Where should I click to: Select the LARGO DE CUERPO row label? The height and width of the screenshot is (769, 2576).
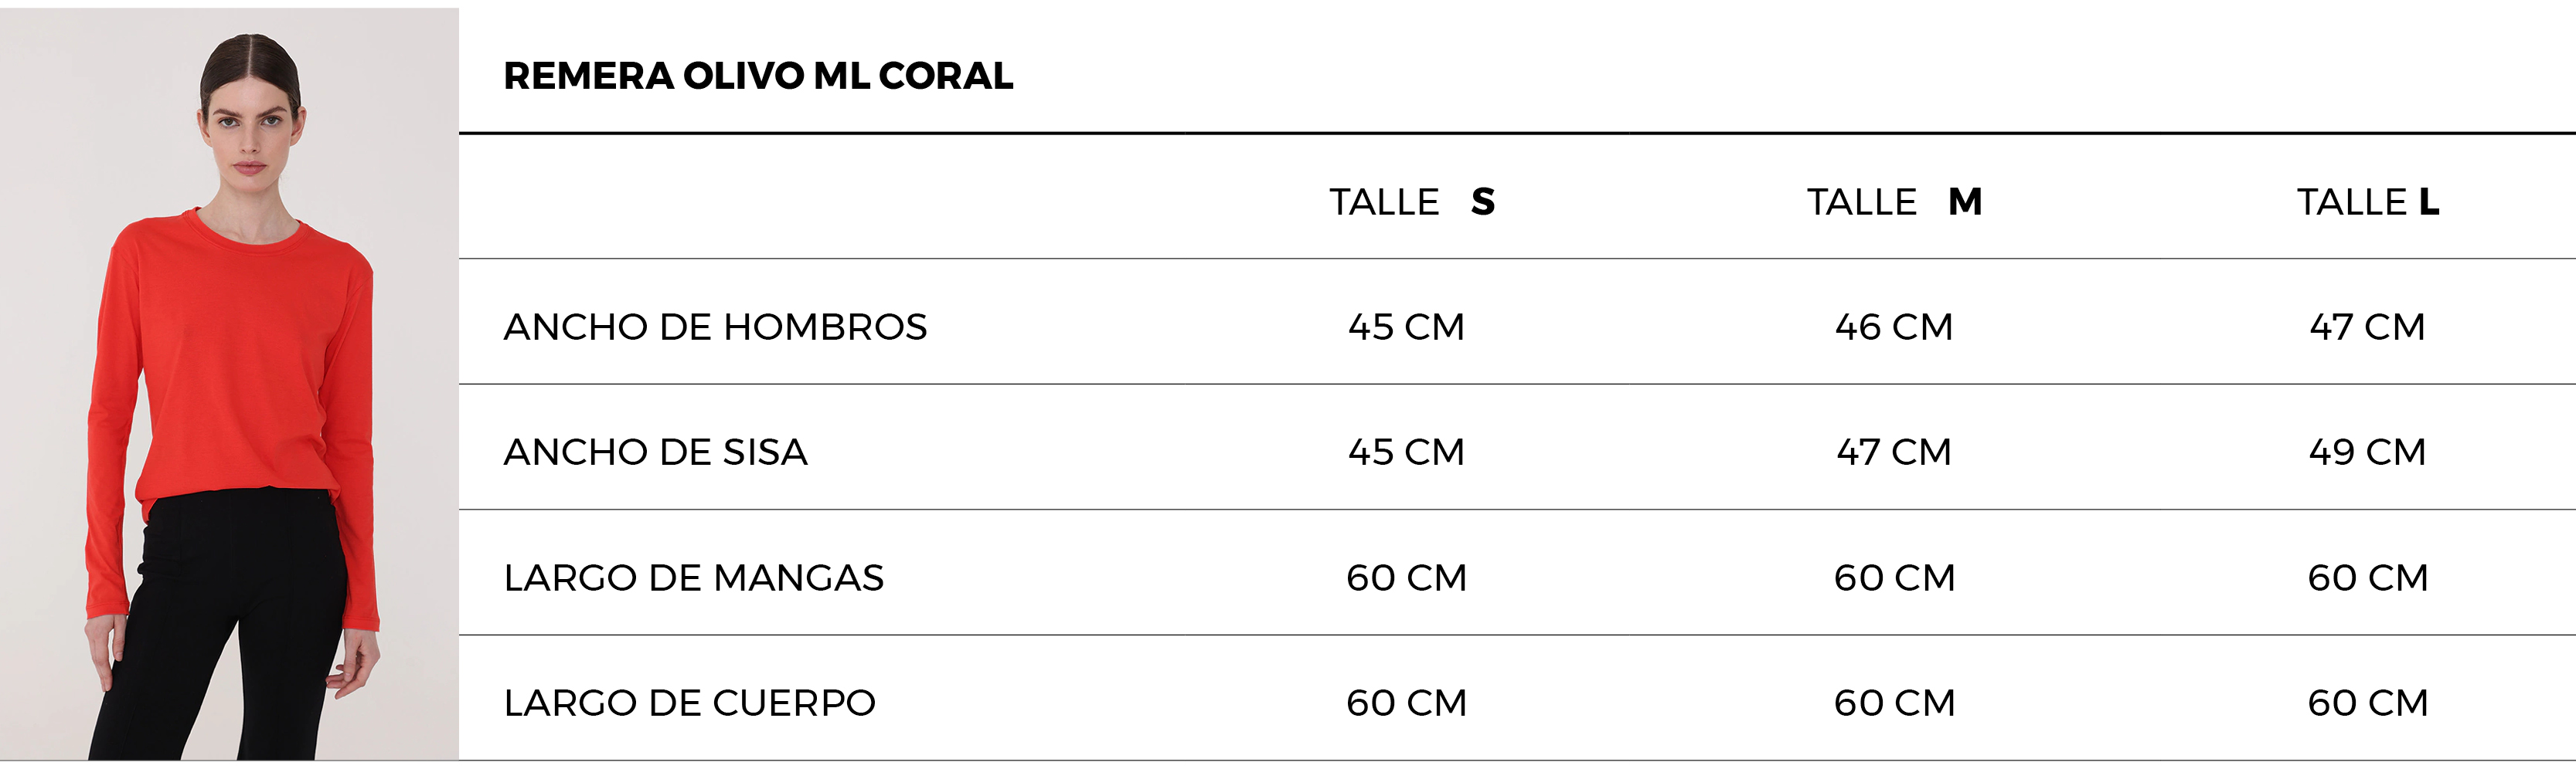point(690,702)
